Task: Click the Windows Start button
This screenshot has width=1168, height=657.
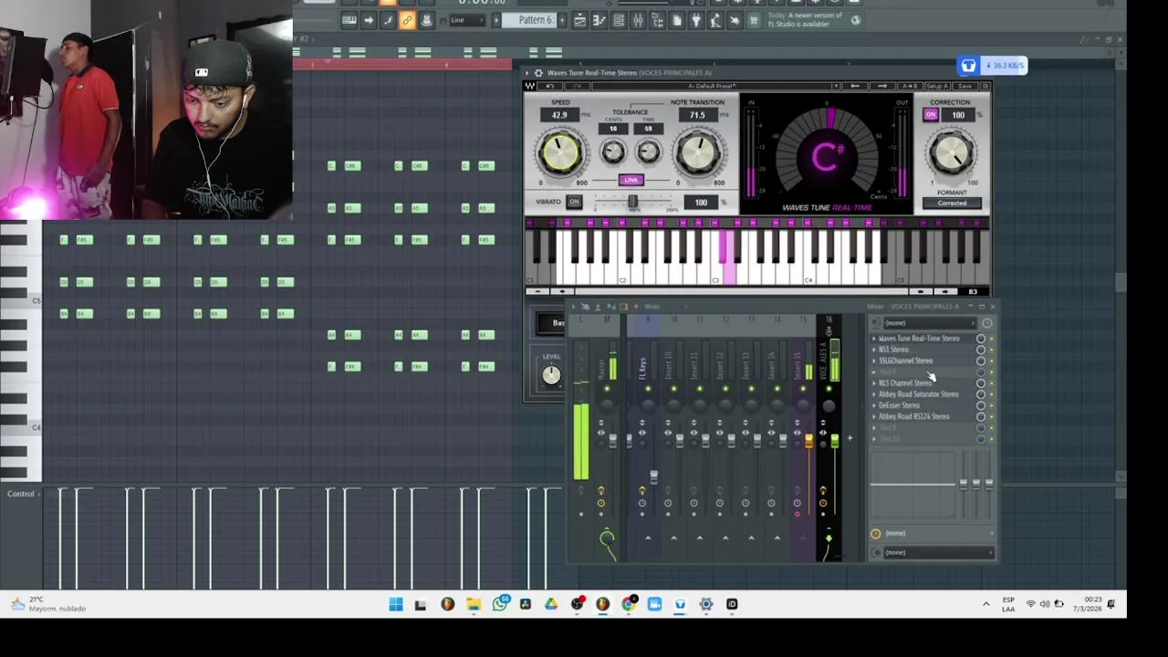Action: tap(396, 604)
